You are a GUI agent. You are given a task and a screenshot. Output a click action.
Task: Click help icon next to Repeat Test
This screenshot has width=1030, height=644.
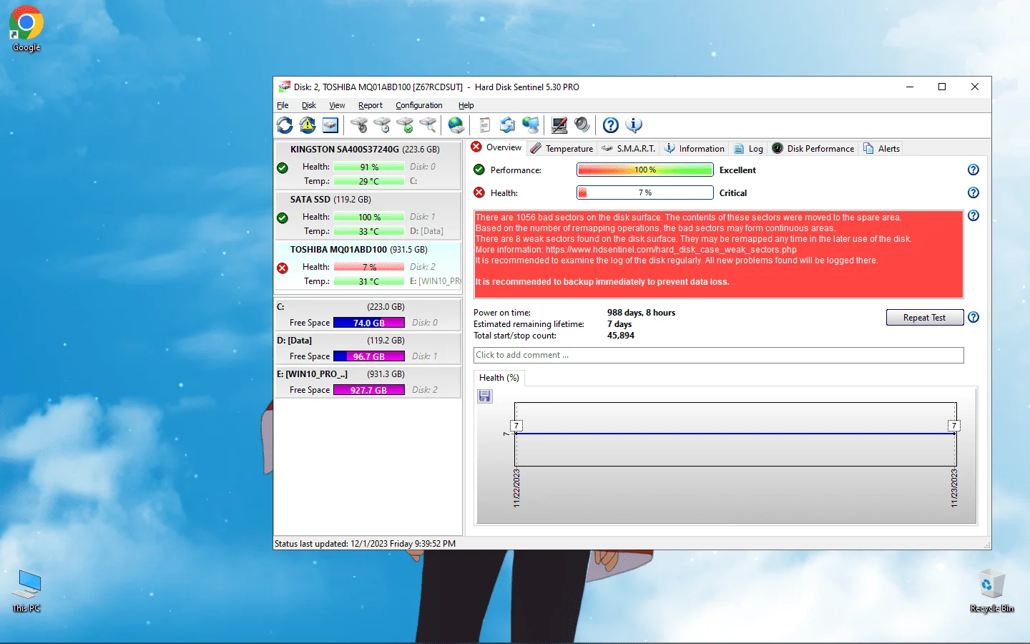(x=973, y=317)
